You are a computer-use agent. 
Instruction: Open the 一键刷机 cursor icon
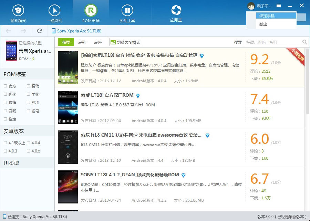pyautogui.click(x=54, y=10)
